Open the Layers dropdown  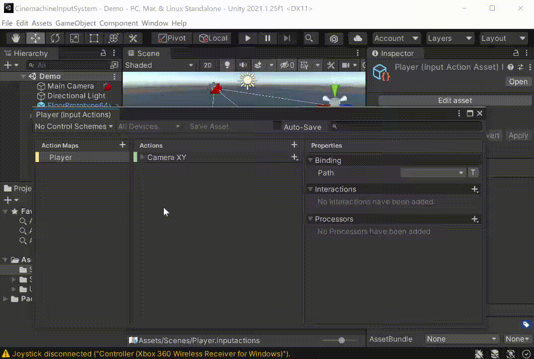point(449,38)
